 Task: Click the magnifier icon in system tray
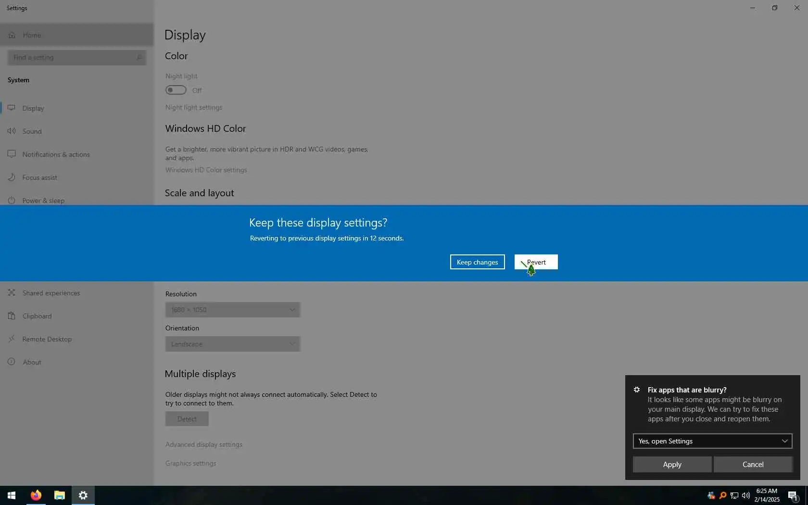pos(722,495)
